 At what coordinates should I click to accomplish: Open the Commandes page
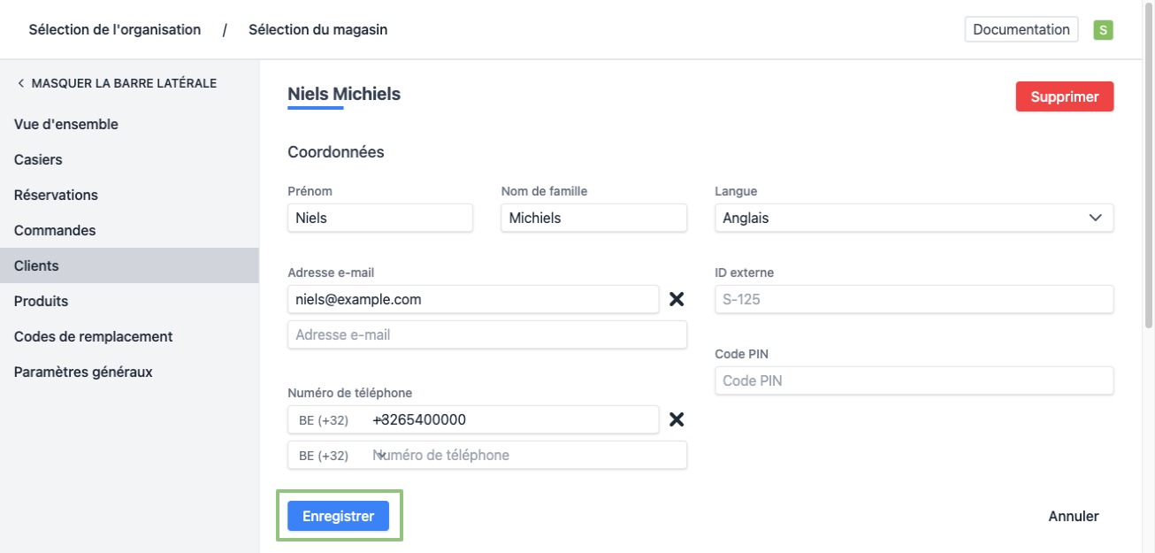point(55,231)
